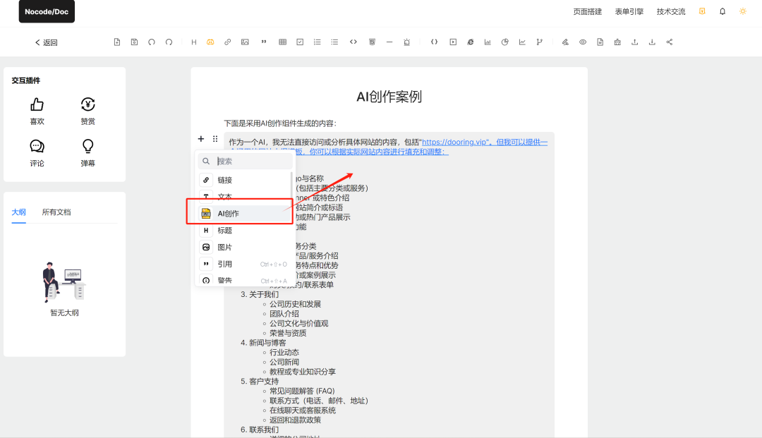Select the orange AI assistant toolbar icon
This screenshot has height=438, width=762.
coord(210,42)
